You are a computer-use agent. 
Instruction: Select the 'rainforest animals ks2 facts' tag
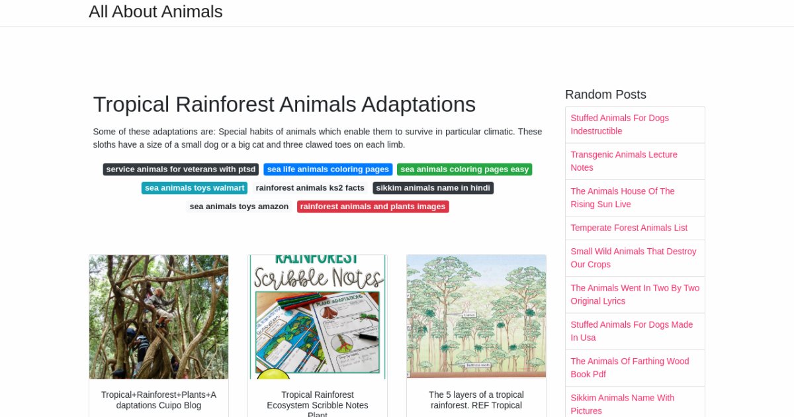pyautogui.click(x=310, y=188)
